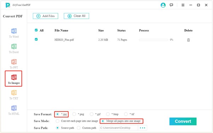Click the Size column header

(x=101, y=30)
